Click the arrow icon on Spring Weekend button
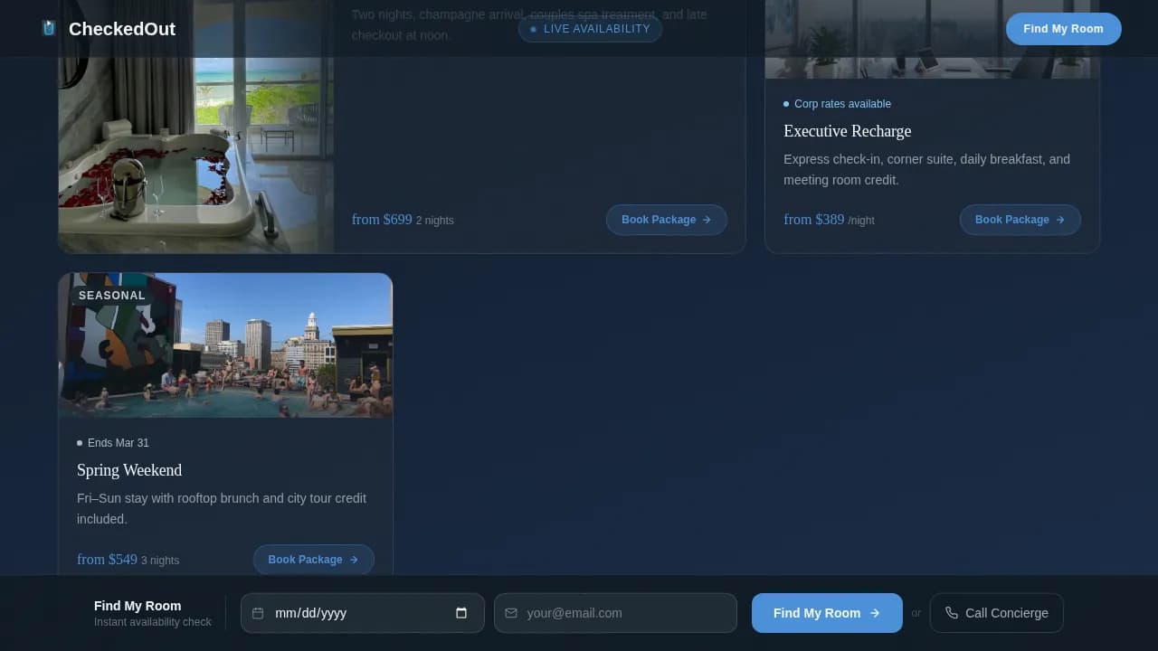Screen dimensions: 1158x651 [354, 560]
